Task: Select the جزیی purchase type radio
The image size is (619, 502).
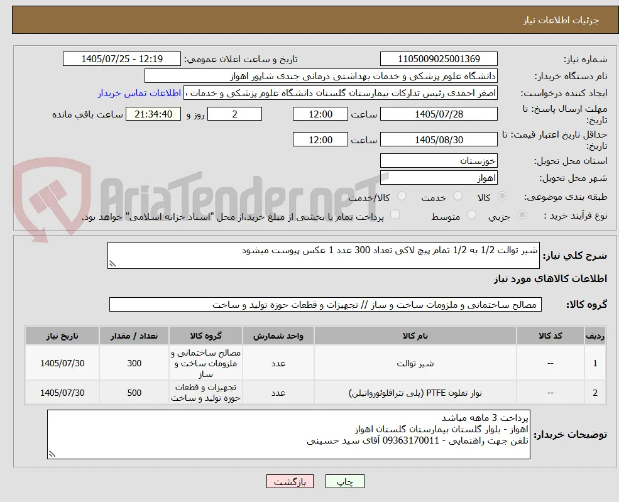Action: coord(522,215)
